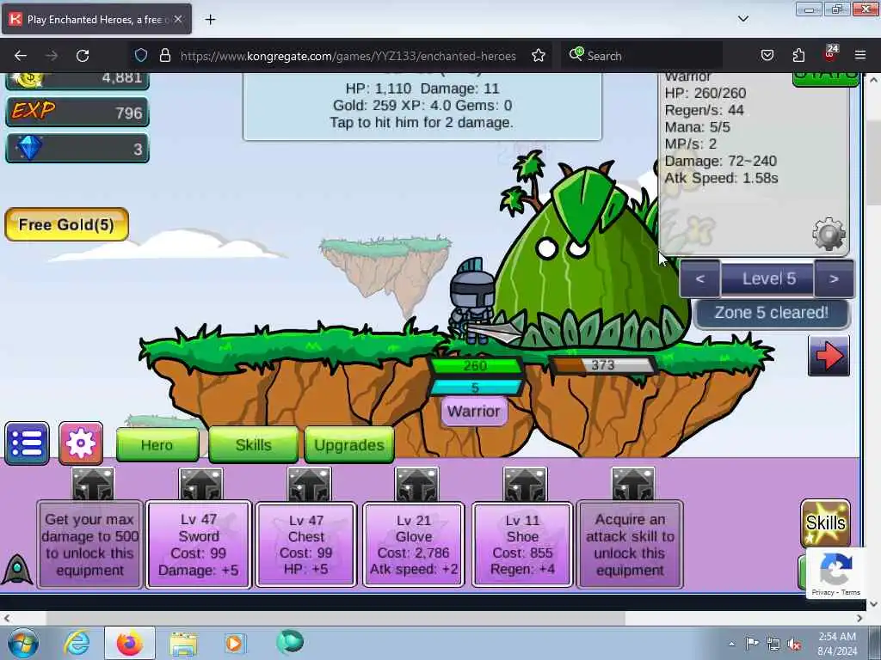Buy the Lv 47 Chest upgrade
Image resolution: width=881 pixels, height=660 pixels.
[x=306, y=544]
